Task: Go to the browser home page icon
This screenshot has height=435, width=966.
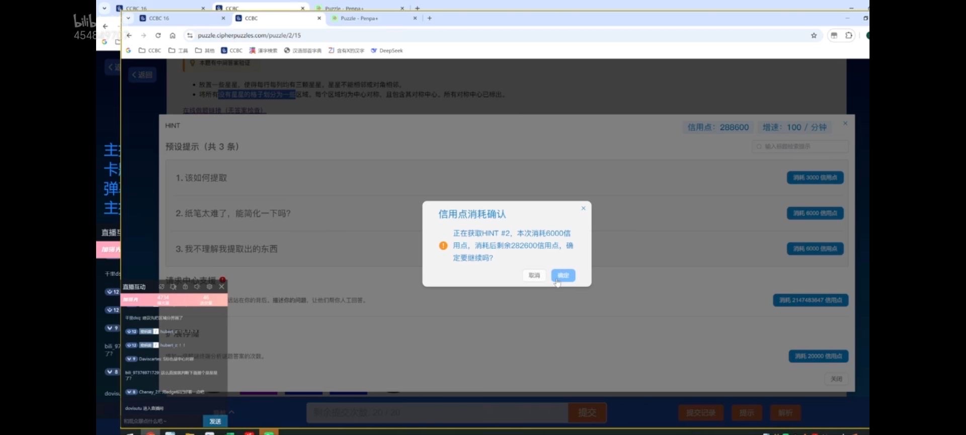Action: coord(173,35)
